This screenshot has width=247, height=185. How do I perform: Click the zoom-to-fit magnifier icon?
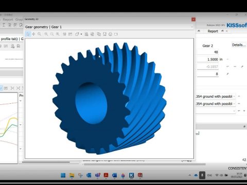click(x=39, y=34)
